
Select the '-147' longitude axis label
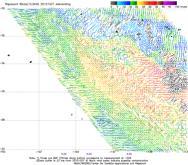39,152
